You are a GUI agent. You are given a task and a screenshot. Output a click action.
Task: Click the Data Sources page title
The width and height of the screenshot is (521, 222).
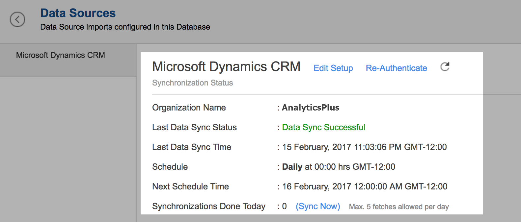click(78, 13)
